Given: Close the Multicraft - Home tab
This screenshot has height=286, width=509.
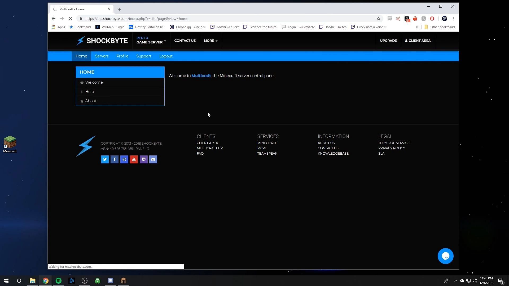Looking at the screenshot, I should pyautogui.click(x=109, y=9).
